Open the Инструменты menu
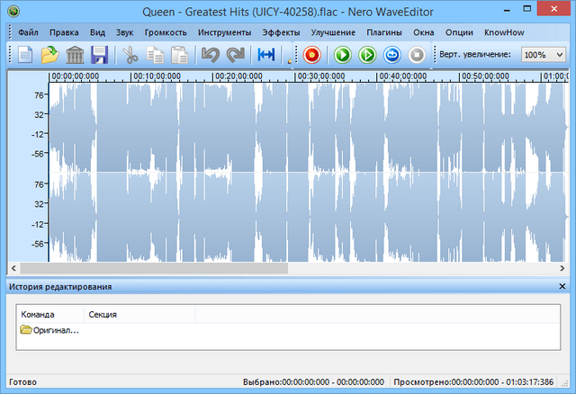The width and height of the screenshot is (576, 394). click(224, 32)
